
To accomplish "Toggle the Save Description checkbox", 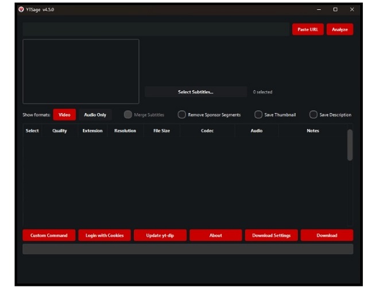I will tap(314, 115).
